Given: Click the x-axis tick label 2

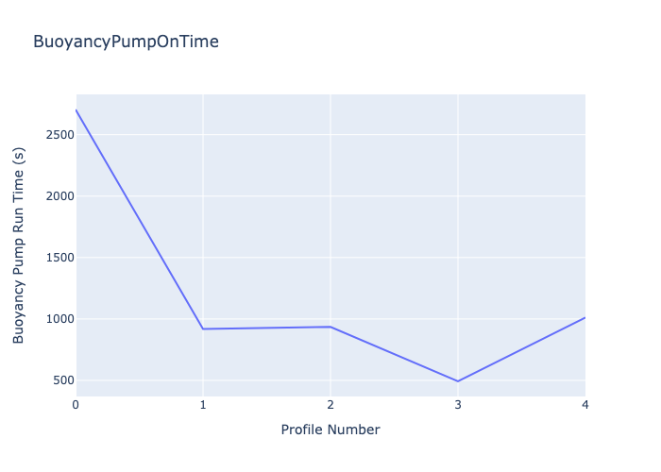Looking at the screenshot, I should 330,405.
